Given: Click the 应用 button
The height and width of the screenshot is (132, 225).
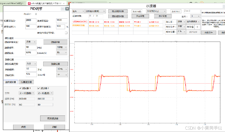Looking at the screenshot, I should (24, 127).
